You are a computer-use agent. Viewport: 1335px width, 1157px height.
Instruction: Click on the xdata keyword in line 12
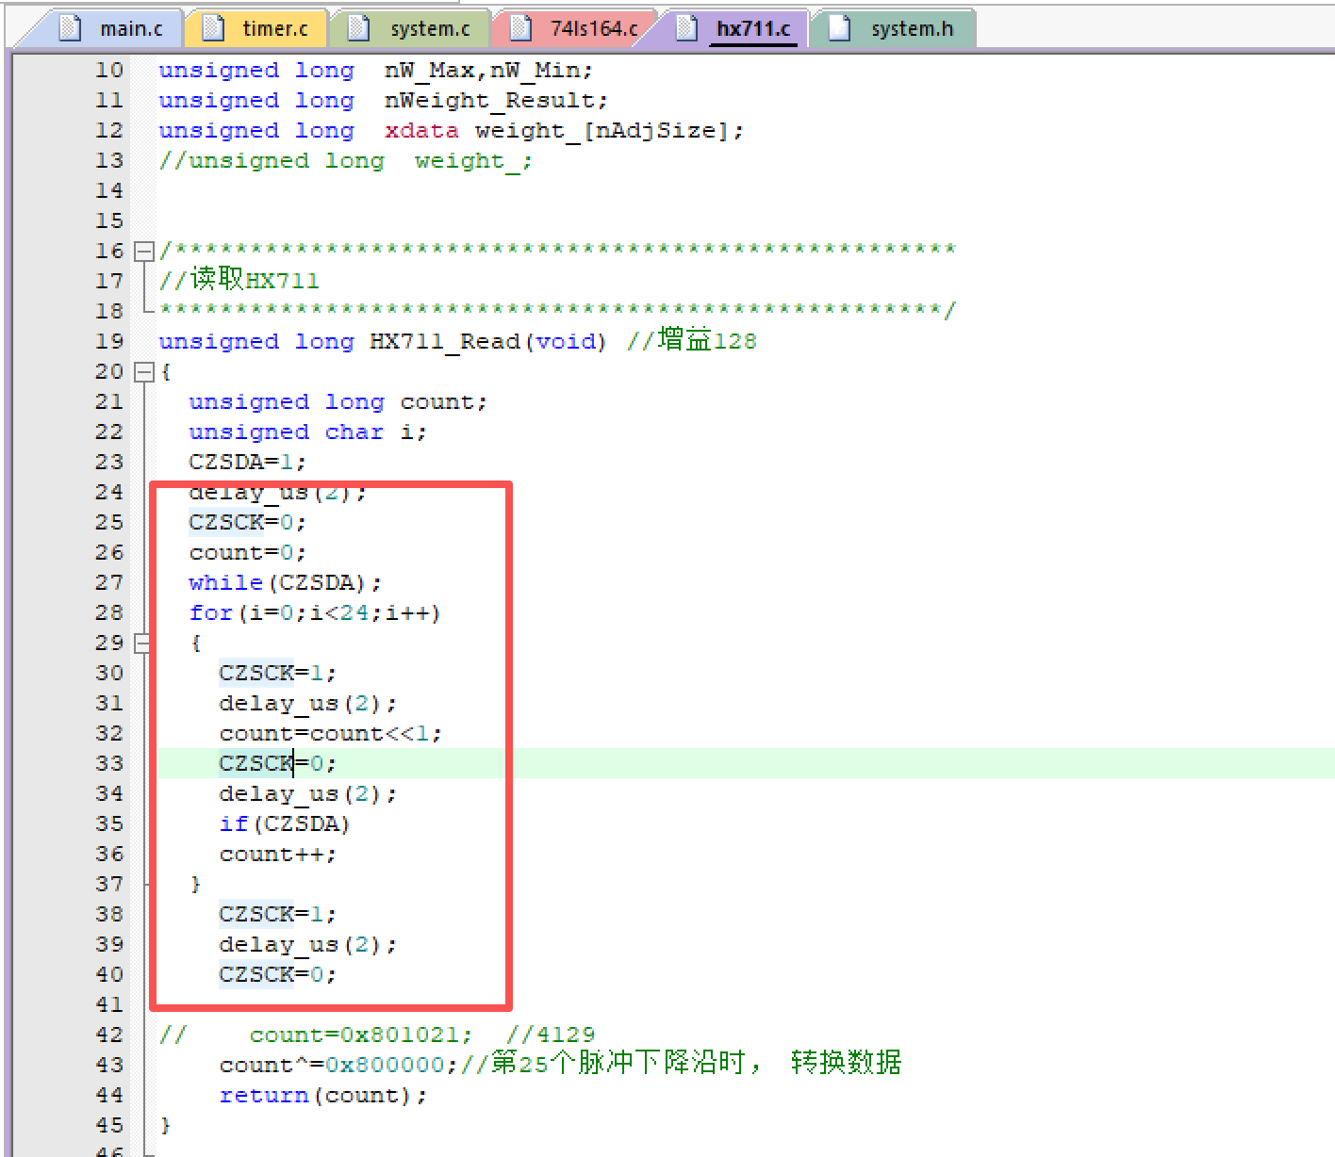[421, 131]
